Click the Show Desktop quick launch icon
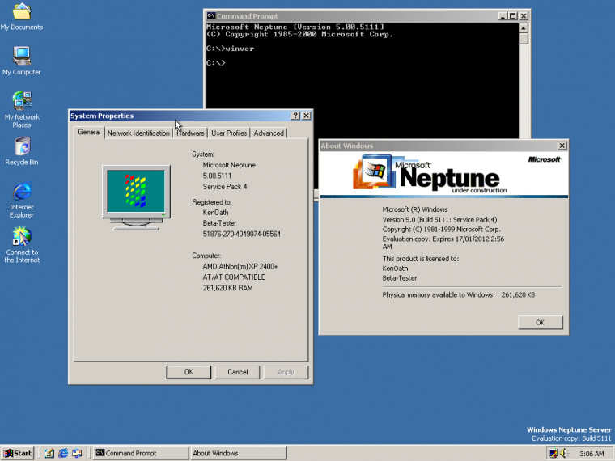The image size is (615, 461). [x=49, y=453]
